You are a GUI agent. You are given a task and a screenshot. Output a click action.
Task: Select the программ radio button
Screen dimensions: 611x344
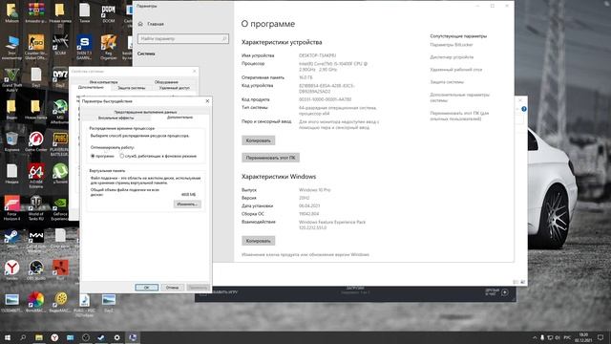93,156
